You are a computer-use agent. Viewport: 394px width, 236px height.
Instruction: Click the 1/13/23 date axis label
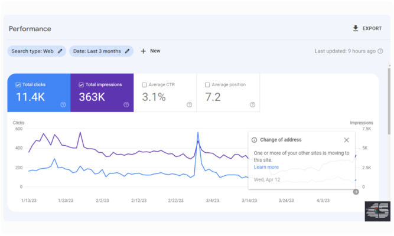point(28,201)
